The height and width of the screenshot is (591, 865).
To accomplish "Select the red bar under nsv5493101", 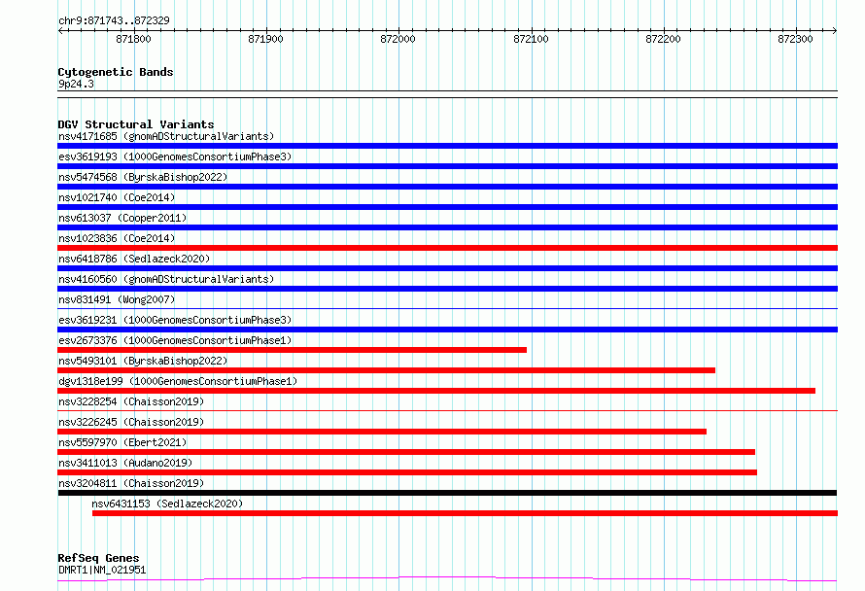I will (386, 370).
